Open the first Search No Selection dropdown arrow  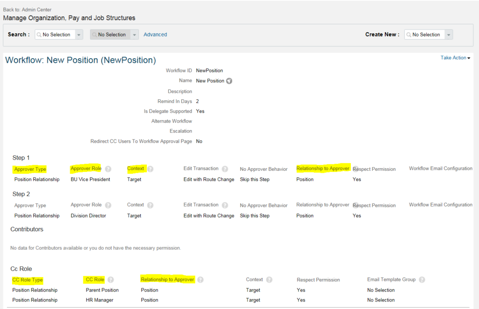click(x=79, y=35)
